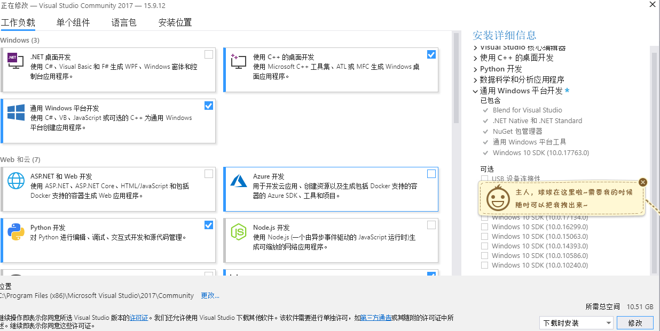Close the yellow smiley popup tooltip
Screen dimensions: 660x331
(642, 182)
